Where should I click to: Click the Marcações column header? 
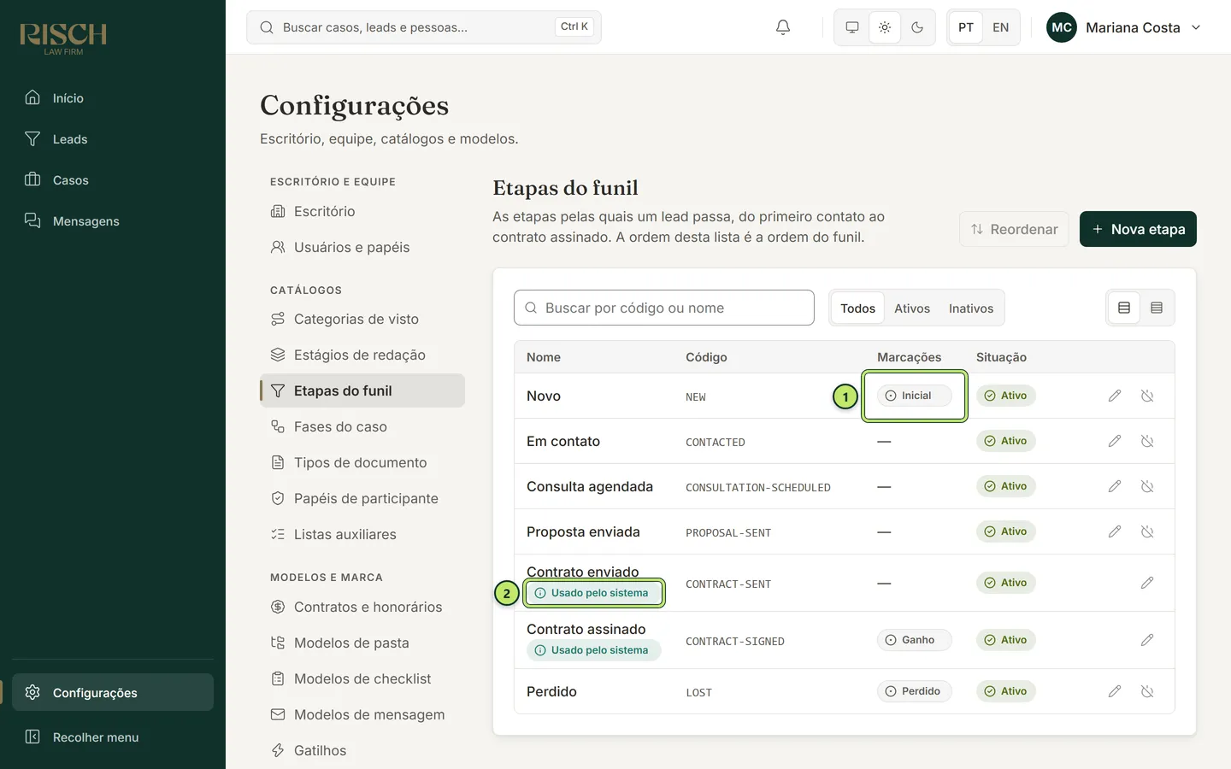point(909,357)
